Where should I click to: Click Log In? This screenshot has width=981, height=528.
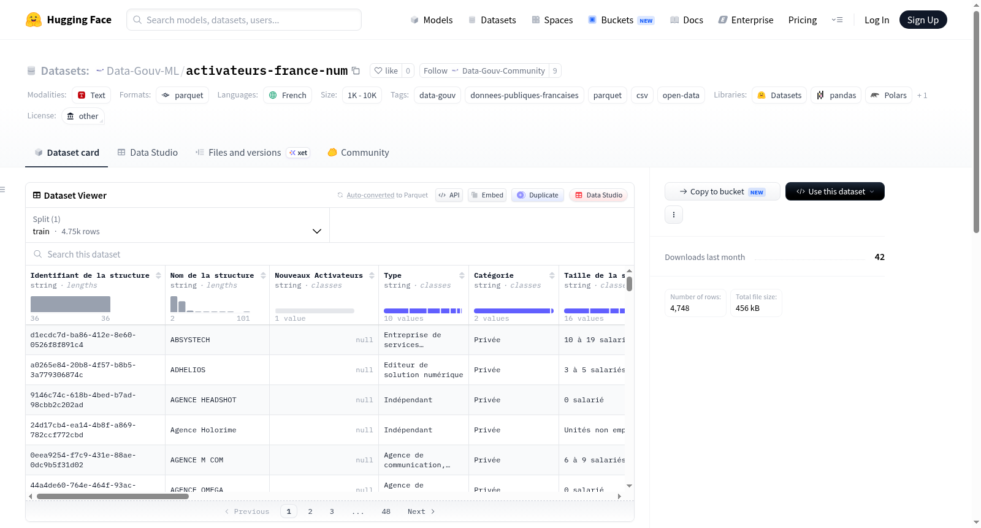pos(877,20)
